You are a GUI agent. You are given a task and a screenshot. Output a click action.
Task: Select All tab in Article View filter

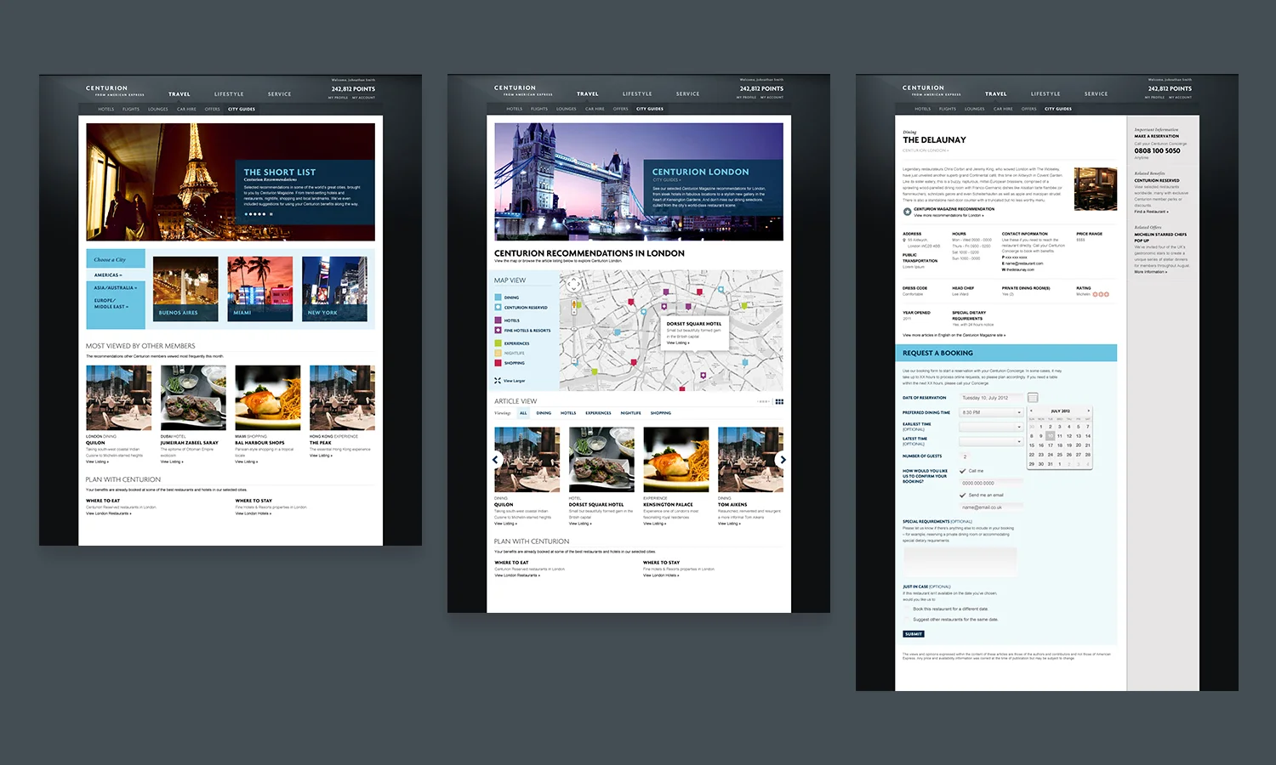click(523, 413)
